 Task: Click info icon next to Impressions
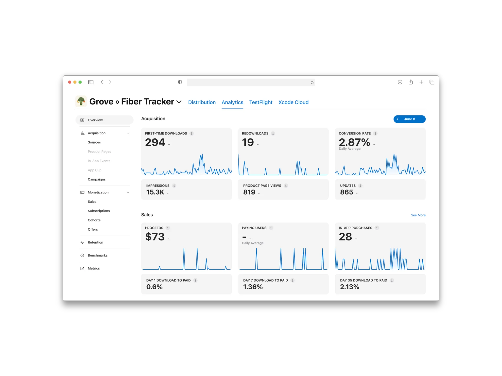point(174,186)
